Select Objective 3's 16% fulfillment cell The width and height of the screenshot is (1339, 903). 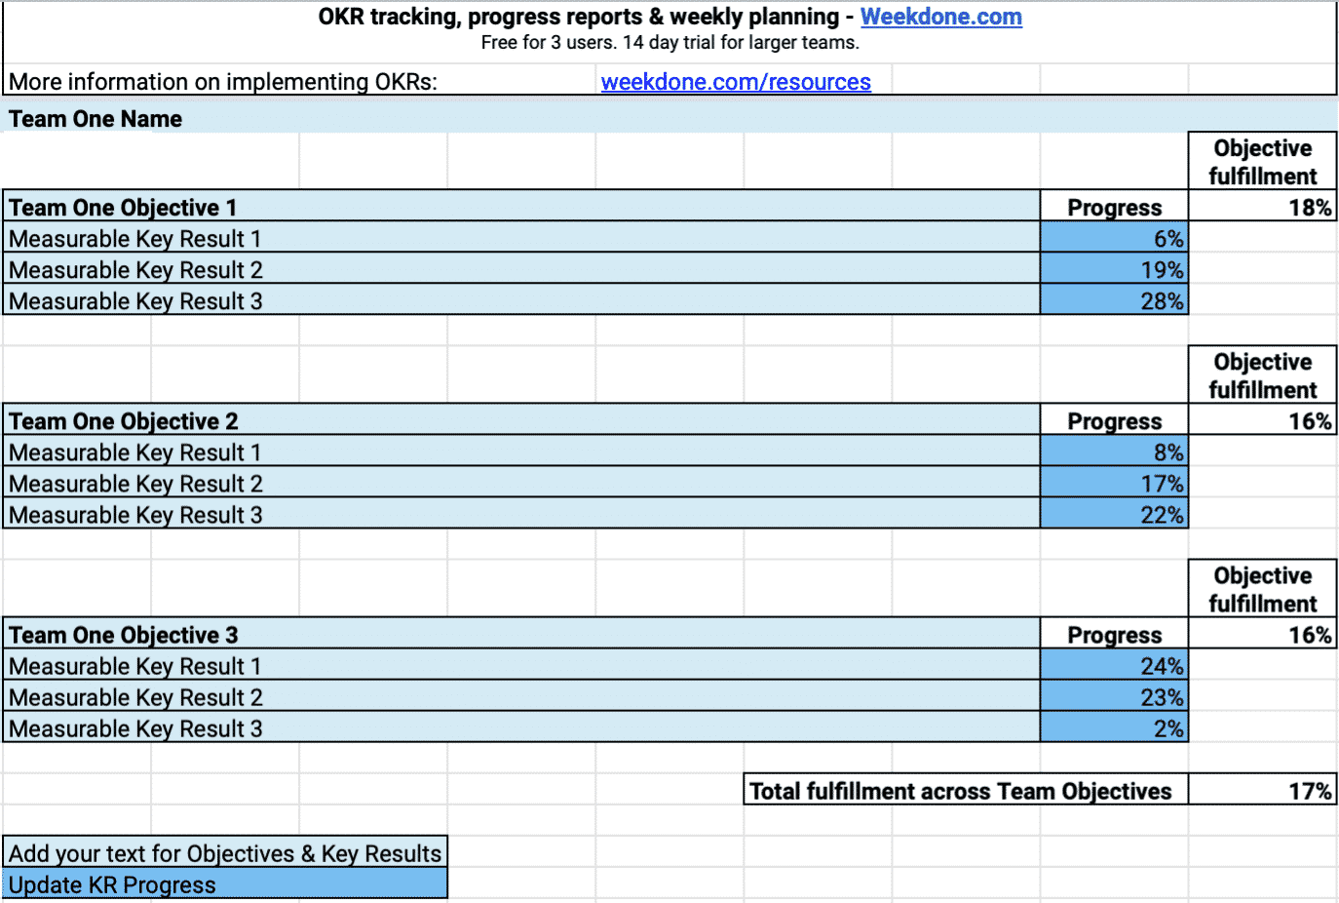tap(1263, 634)
